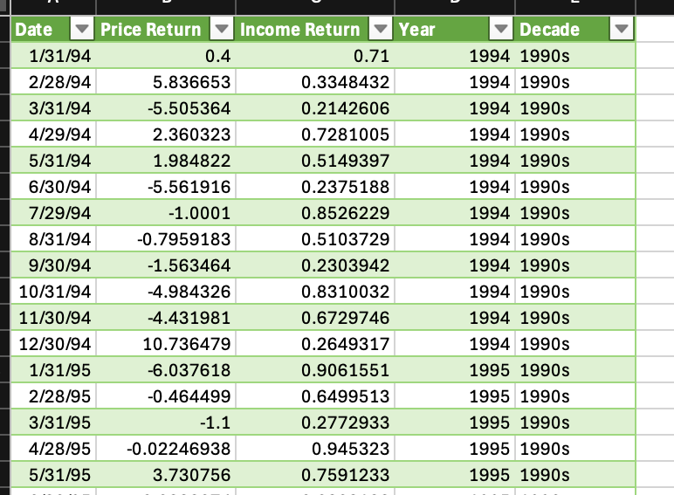Select the cell with date 1/31/94
Viewport: 674px width, 495px height.
click(x=53, y=56)
